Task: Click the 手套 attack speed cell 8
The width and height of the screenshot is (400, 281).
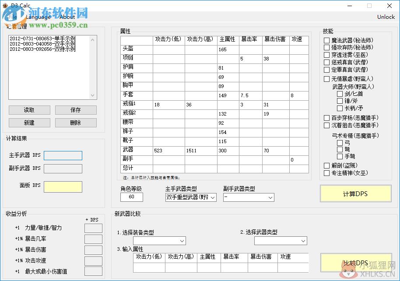Action: click(299, 95)
